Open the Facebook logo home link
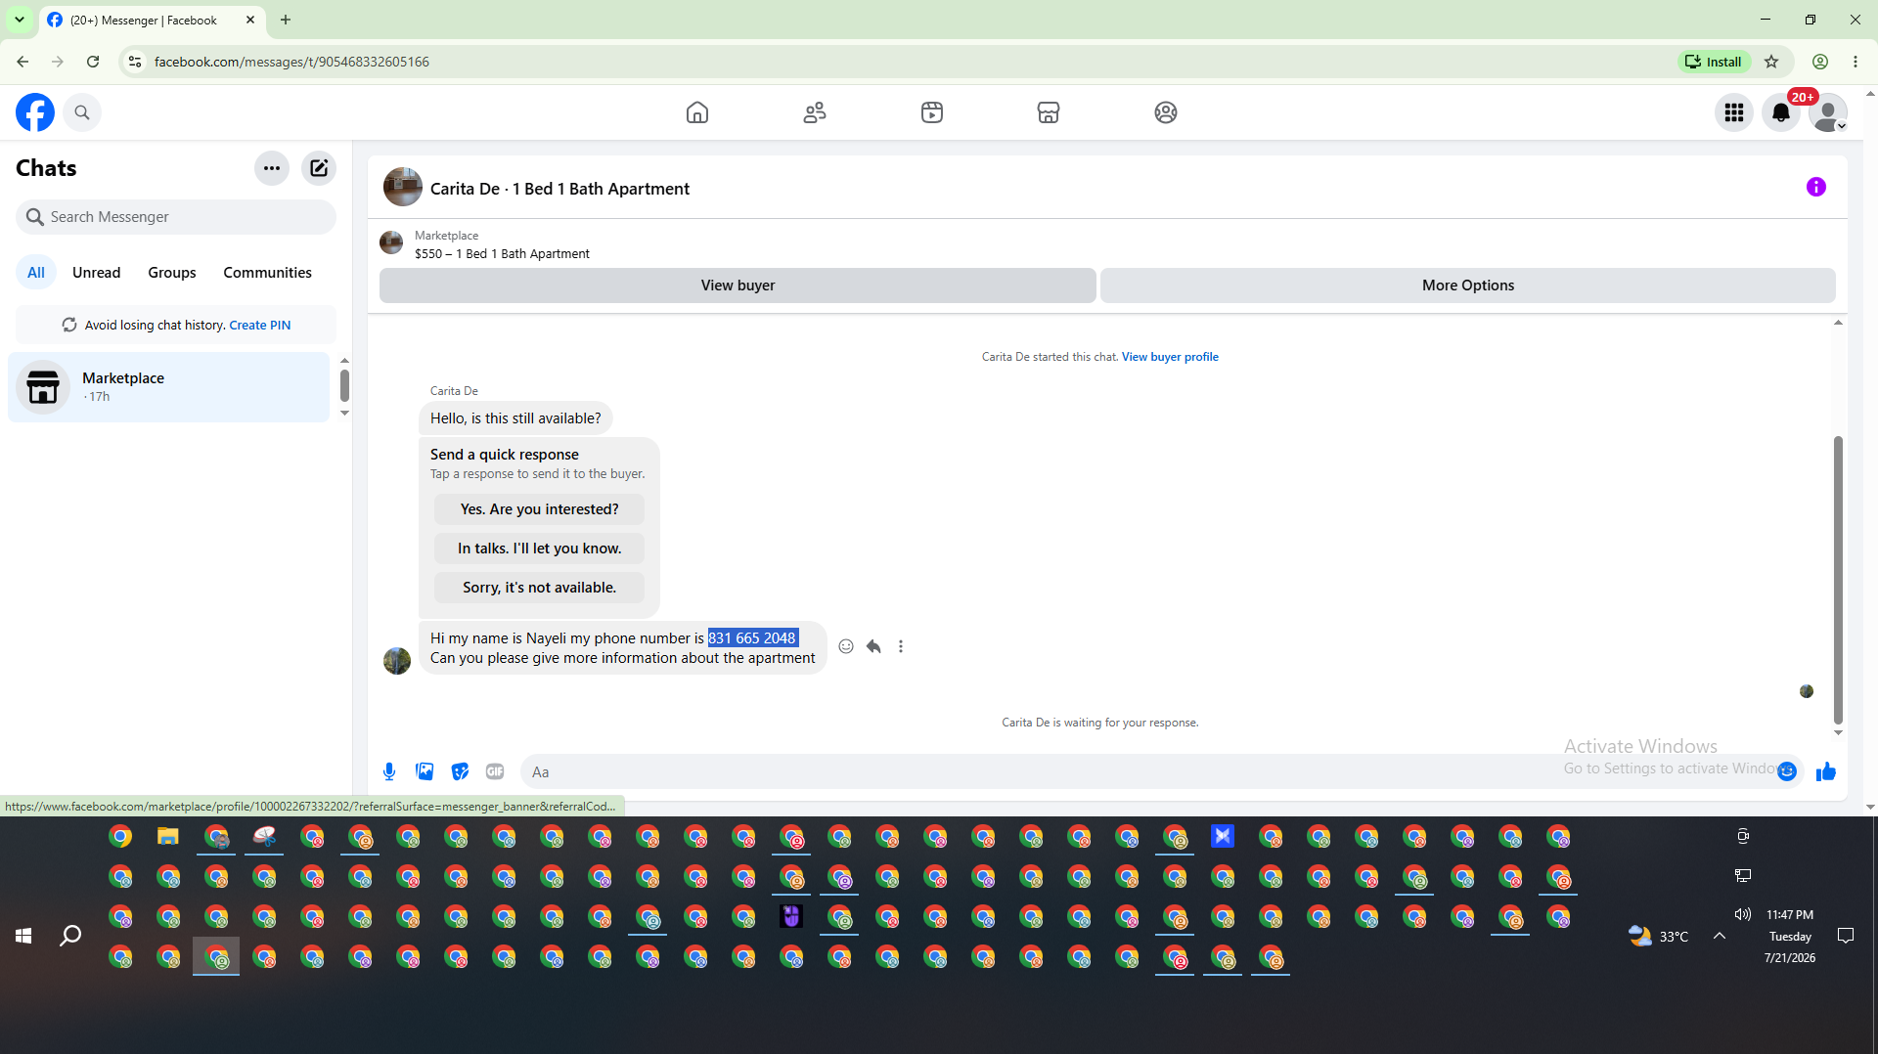 [35, 112]
